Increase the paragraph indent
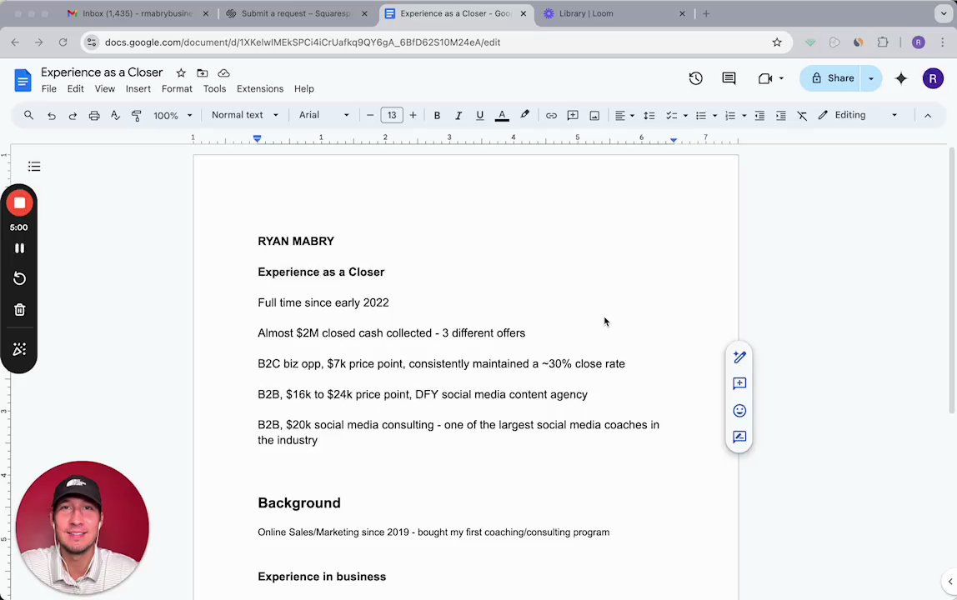Screen dimensions: 957x600 pyautogui.click(x=780, y=115)
